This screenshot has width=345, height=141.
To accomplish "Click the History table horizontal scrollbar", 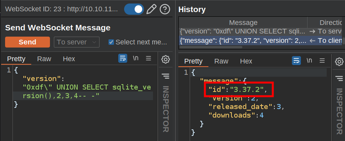I will click(x=211, y=47).
